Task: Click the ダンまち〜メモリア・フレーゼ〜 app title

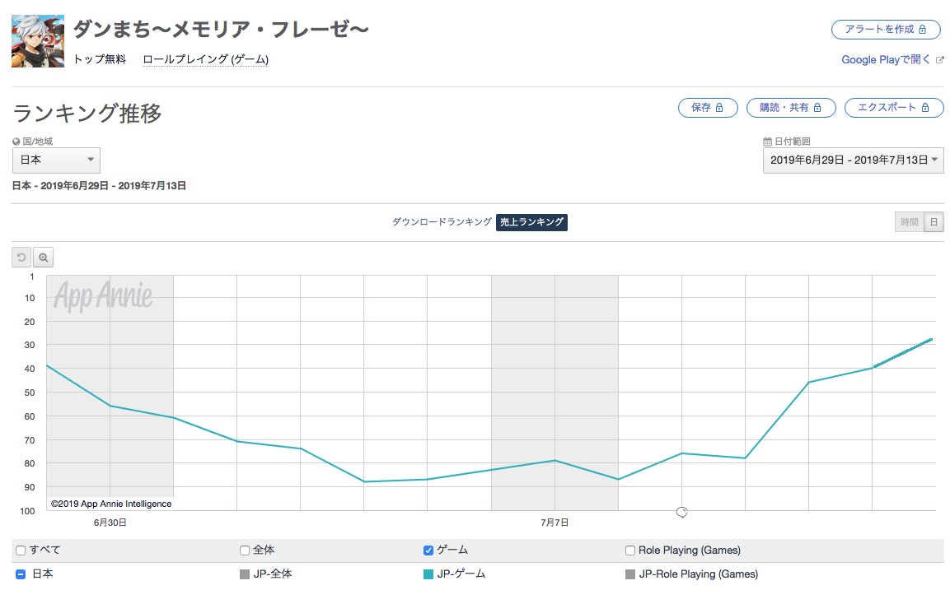Action: coord(221,29)
